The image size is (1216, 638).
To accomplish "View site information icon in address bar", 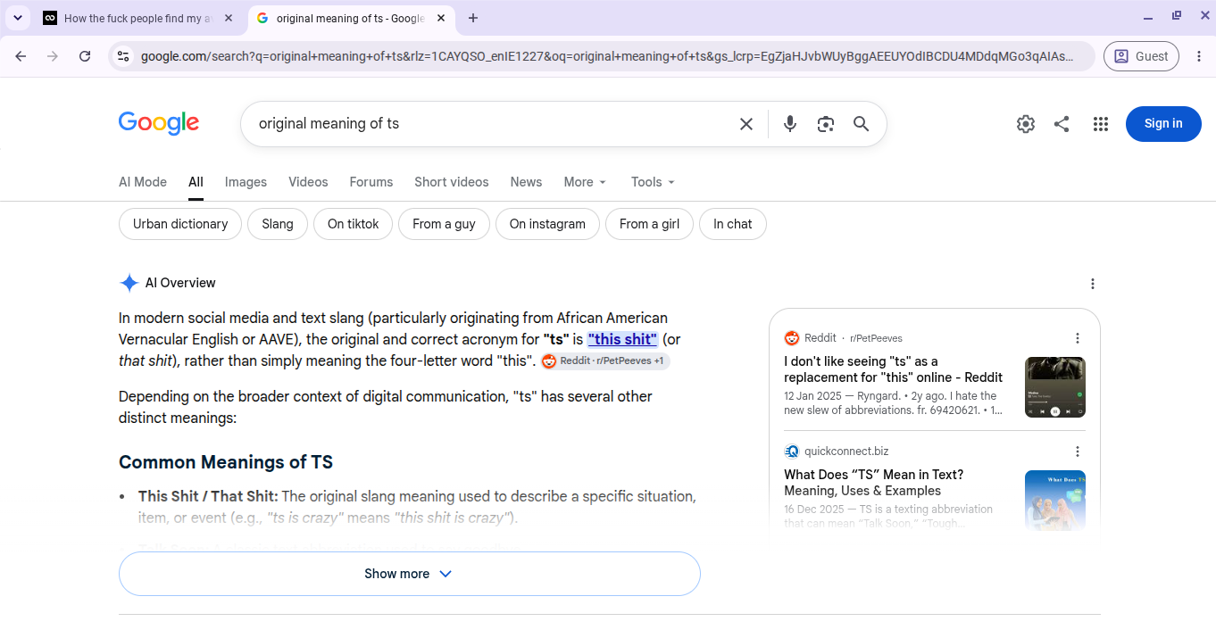I will click(123, 56).
